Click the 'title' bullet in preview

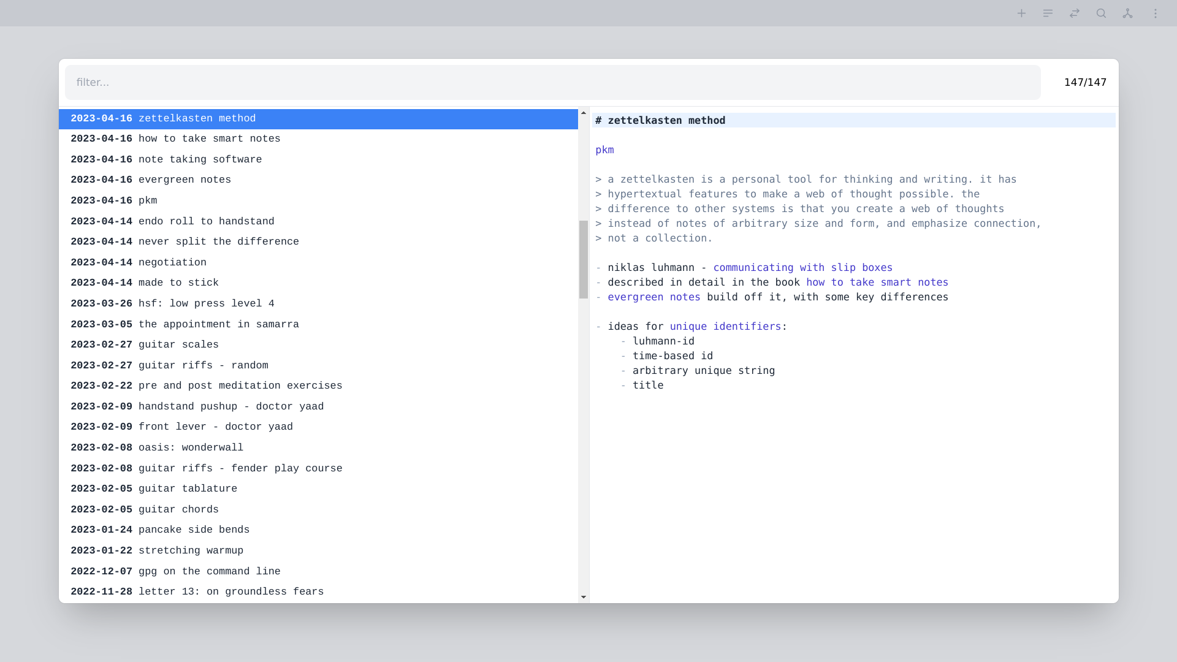(x=648, y=385)
